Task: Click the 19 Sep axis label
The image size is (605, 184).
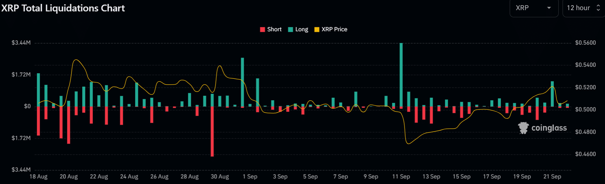Action: pyautogui.click(x=522, y=177)
